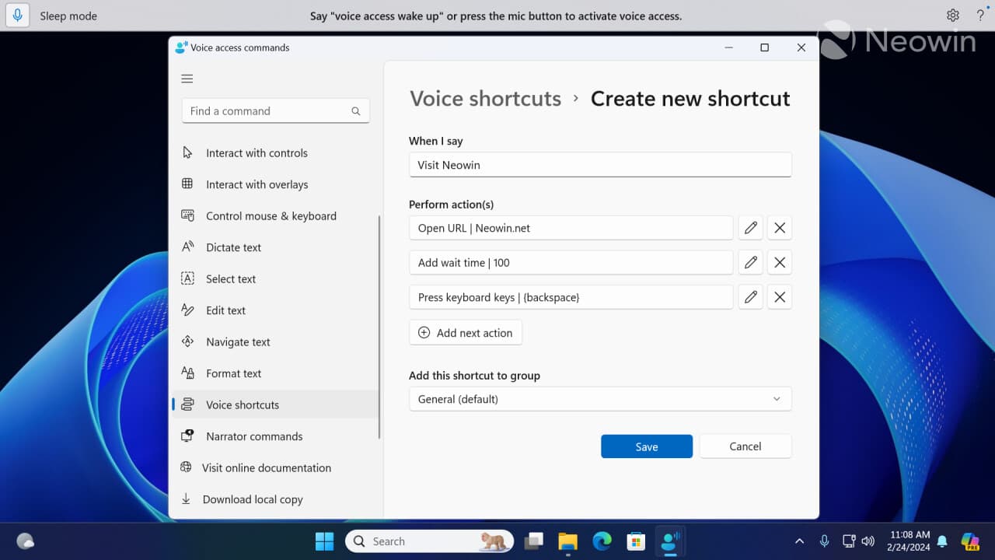Viewport: 995px width, 560px height.
Task: Open the shortcut group dropdown
Action: click(x=600, y=398)
